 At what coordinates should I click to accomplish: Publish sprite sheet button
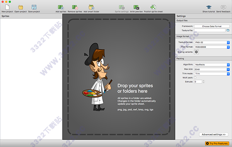154,8
